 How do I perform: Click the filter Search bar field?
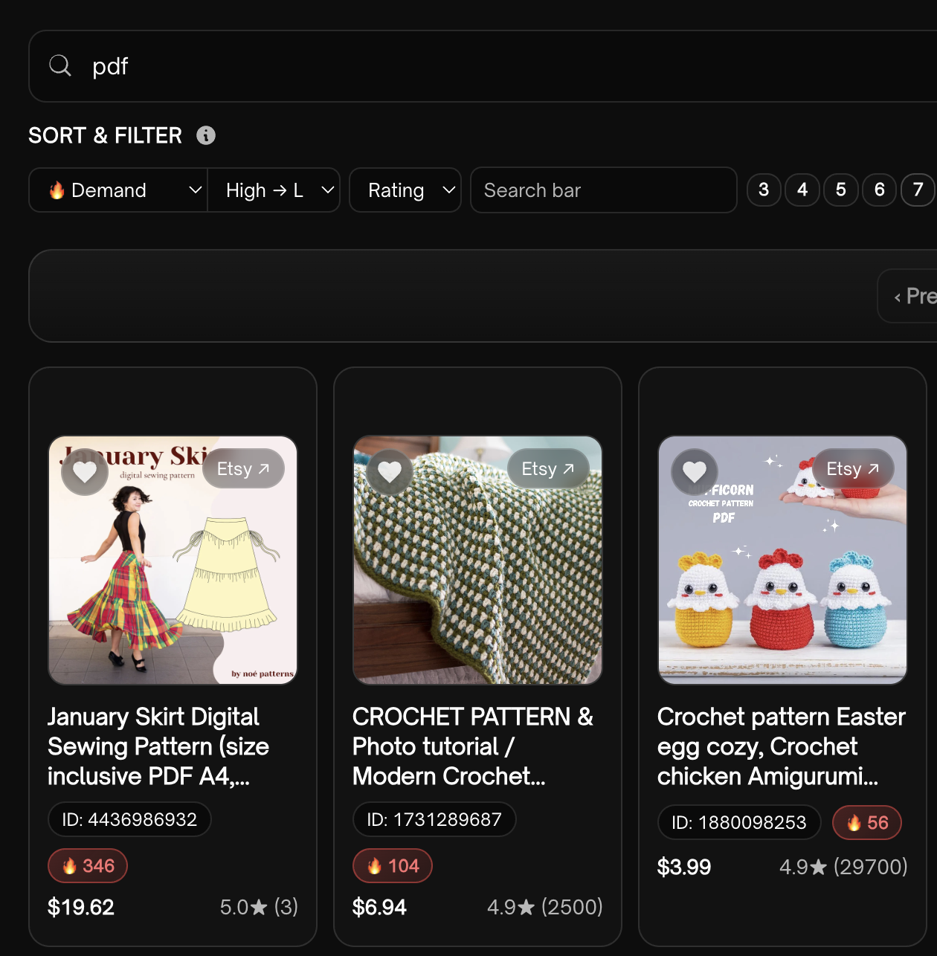tap(603, 190)
